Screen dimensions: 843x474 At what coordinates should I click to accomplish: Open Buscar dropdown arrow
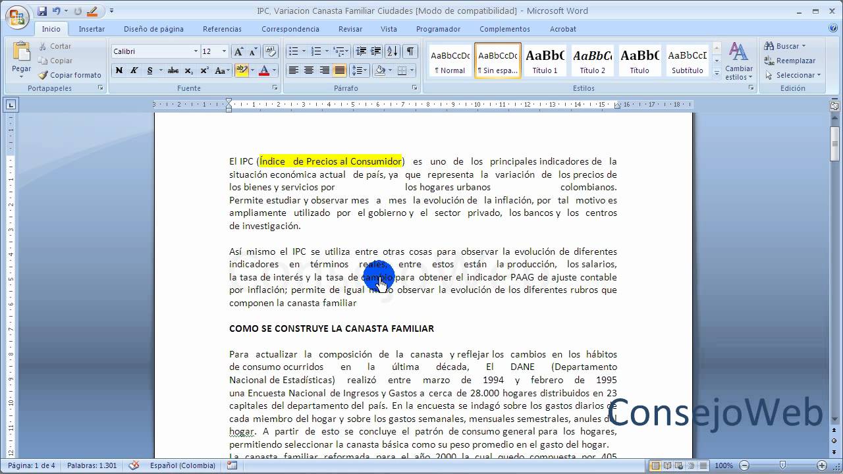tap(805, 46)
